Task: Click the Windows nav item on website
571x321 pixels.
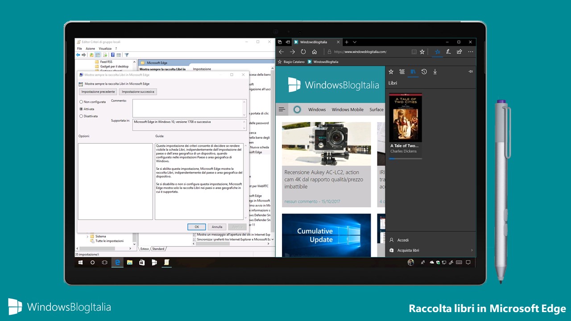Action: point(317,109)
